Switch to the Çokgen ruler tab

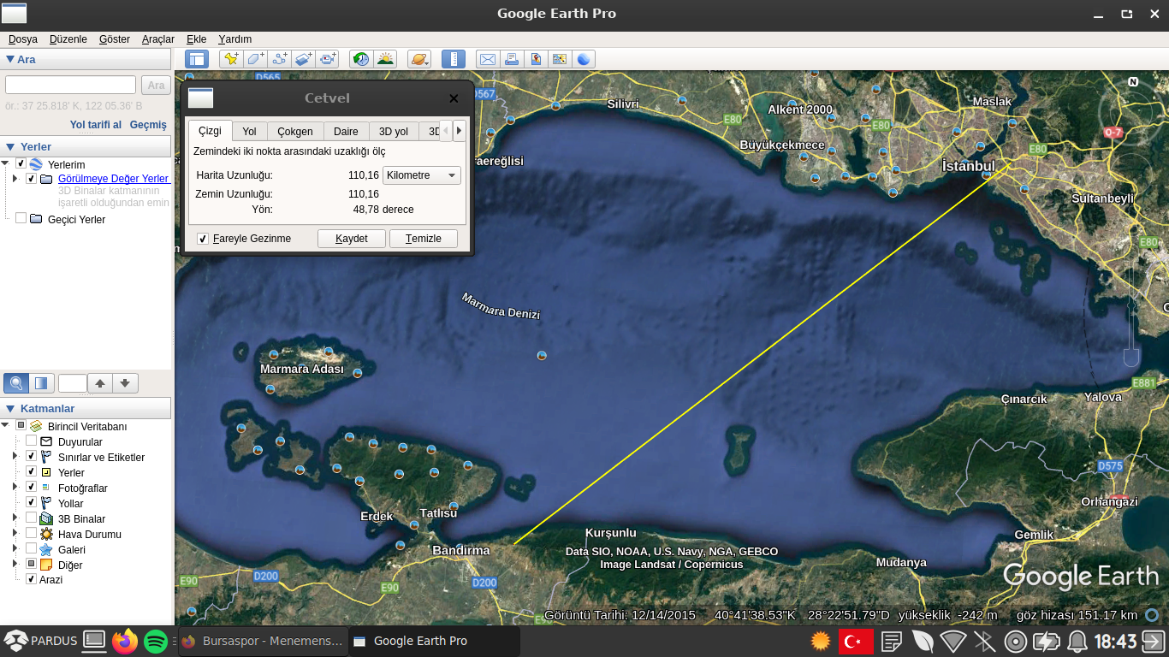click(x=295, y=132)
